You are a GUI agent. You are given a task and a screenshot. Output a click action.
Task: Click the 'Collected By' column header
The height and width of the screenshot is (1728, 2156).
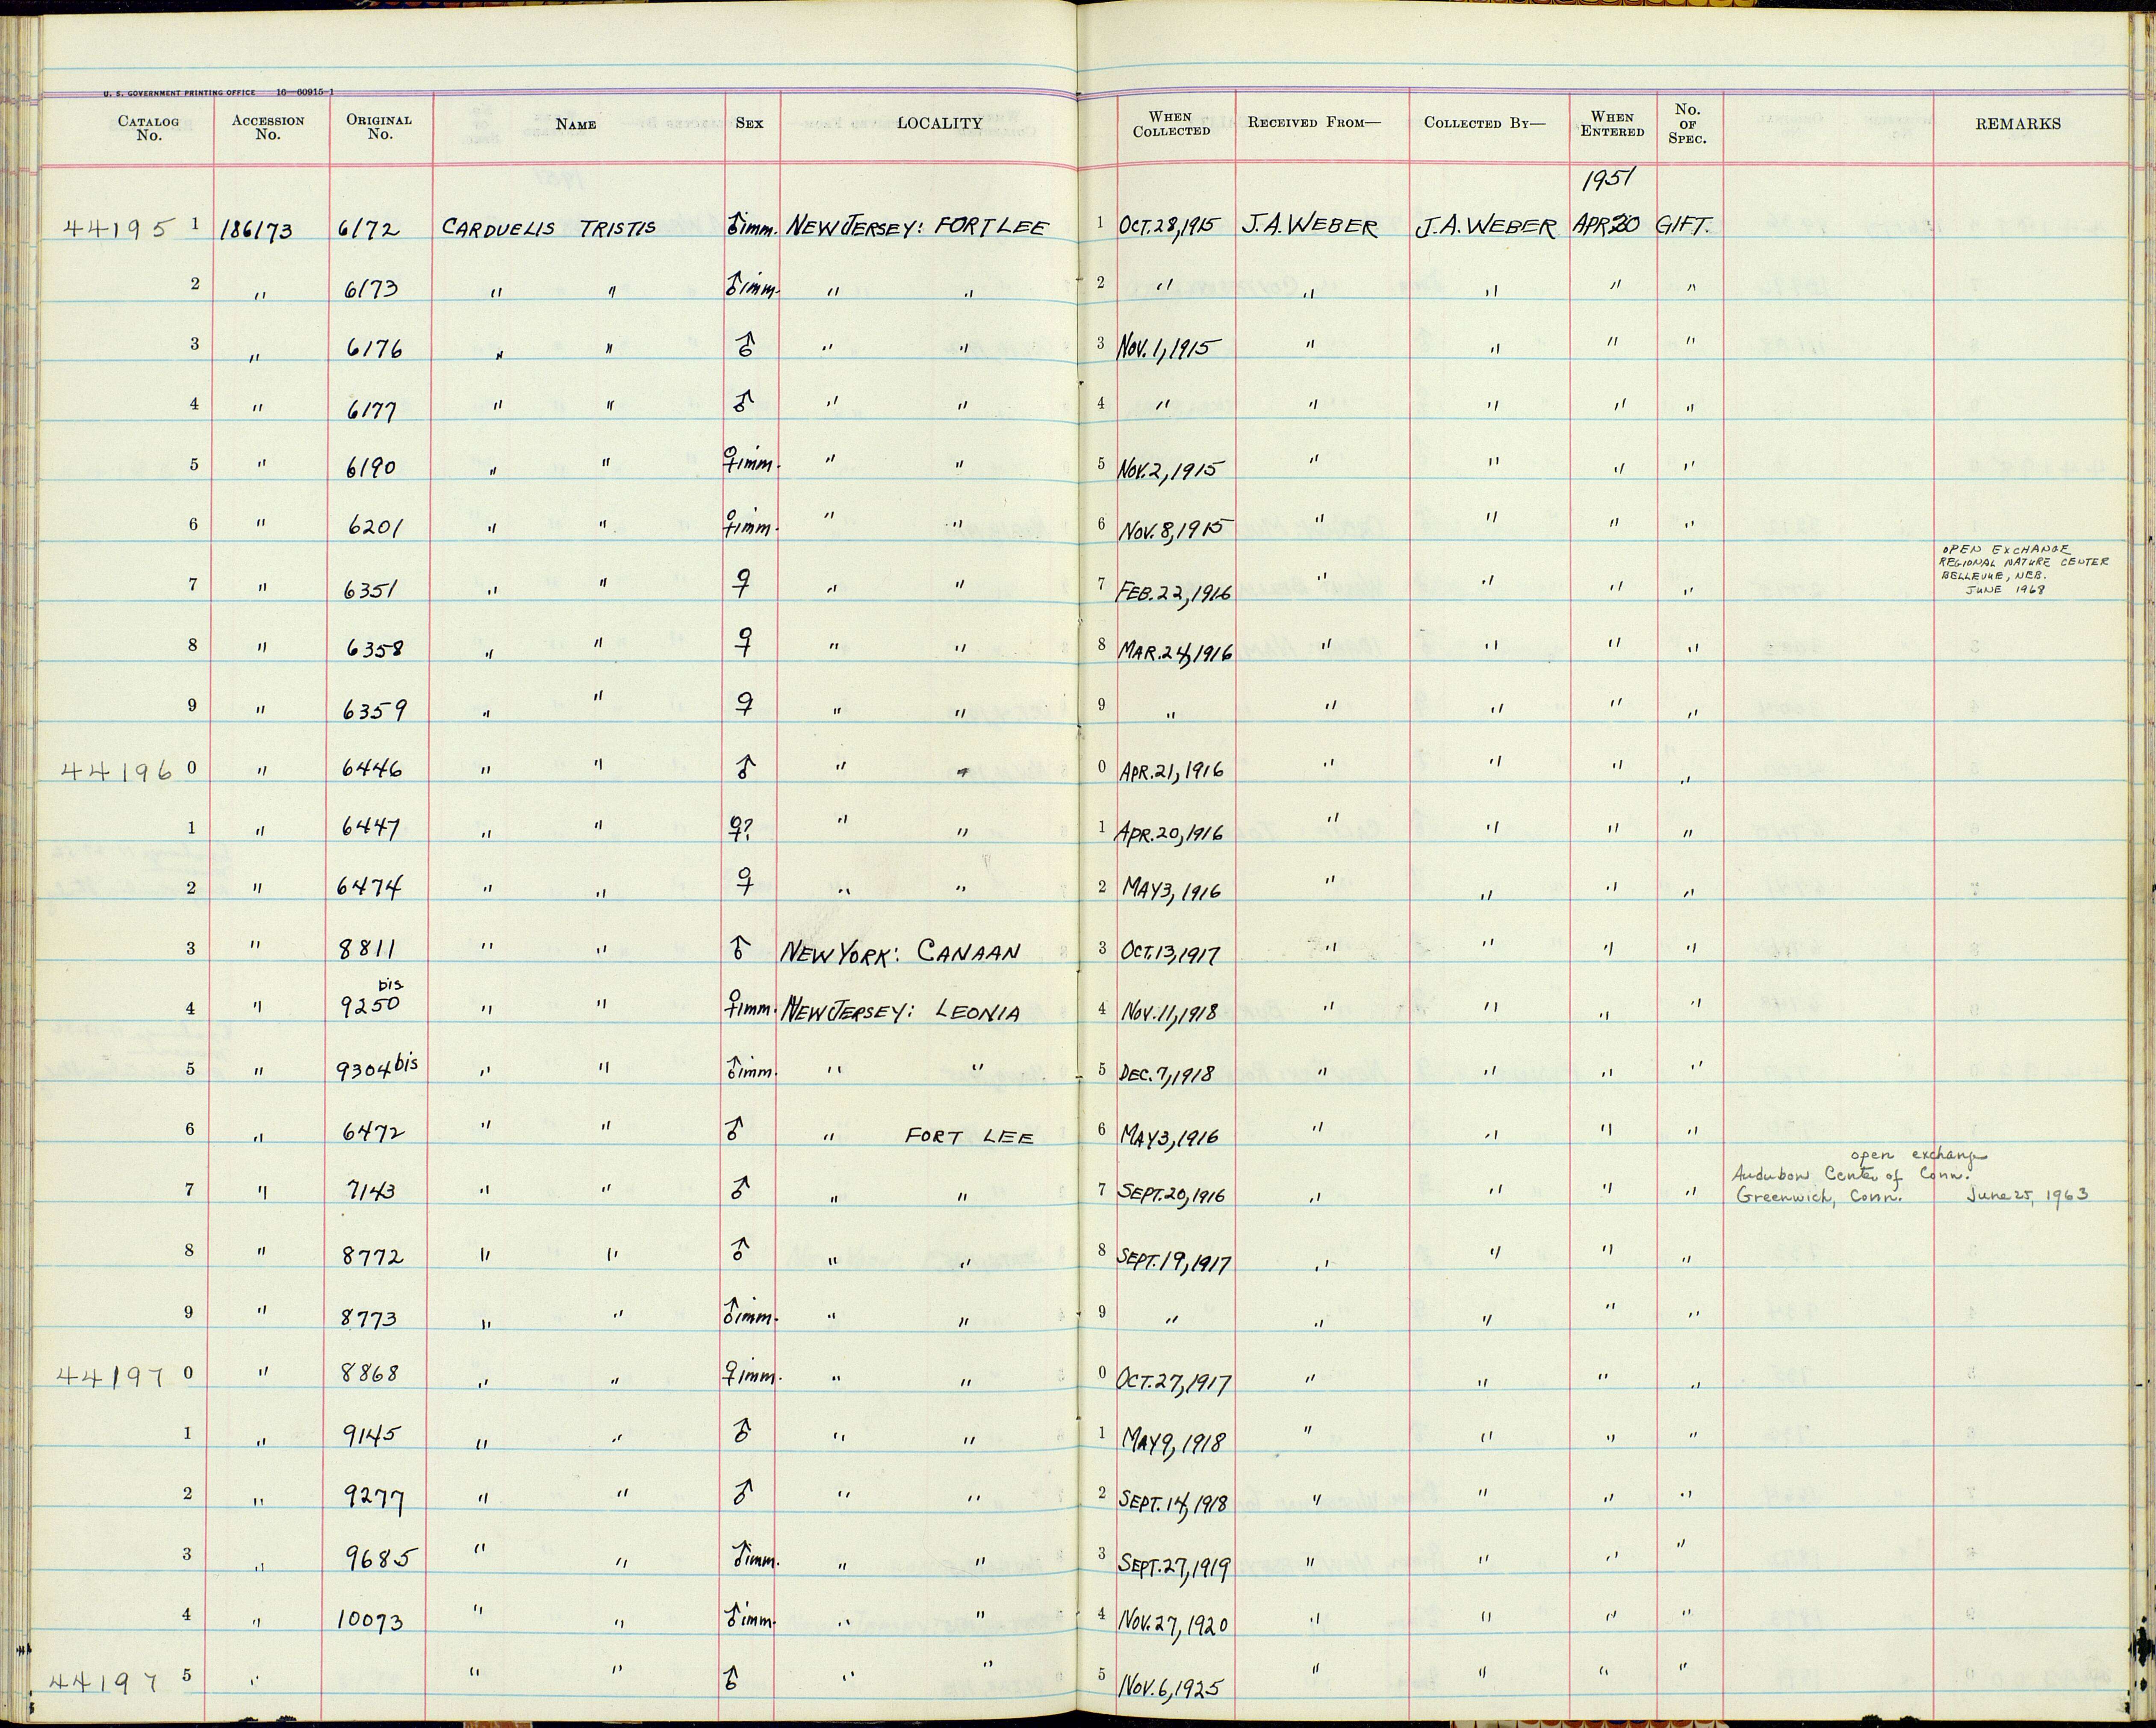point(1485,123)
